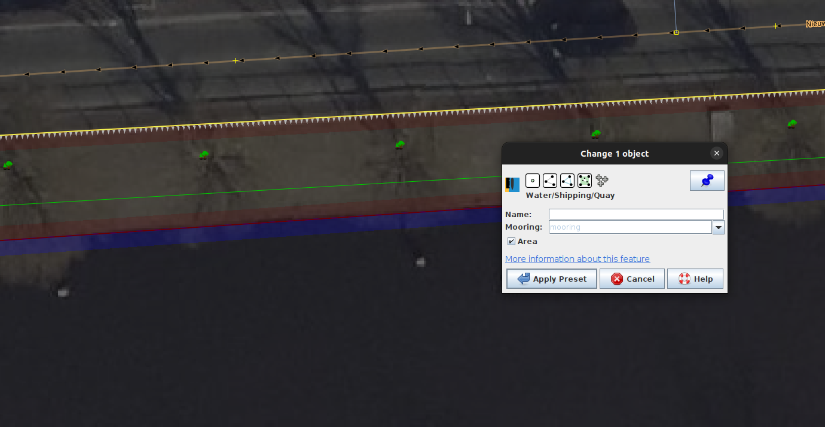Screen dimensions: 825x427
Task: Click the closed way triangle icon
Action: 567,180
